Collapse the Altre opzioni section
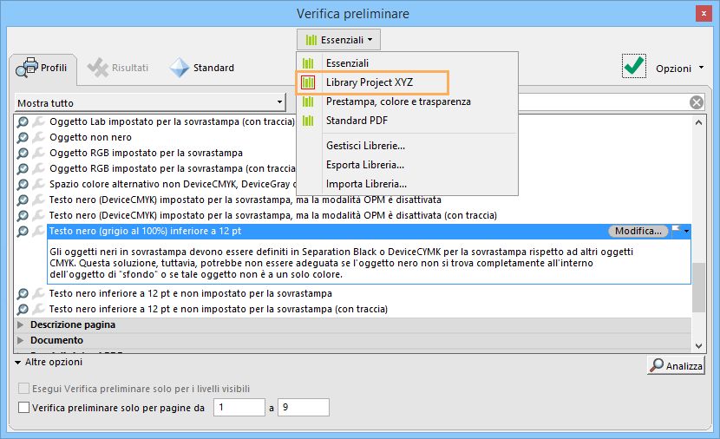Viewport: 720px width, 439px height. (18, 363)
